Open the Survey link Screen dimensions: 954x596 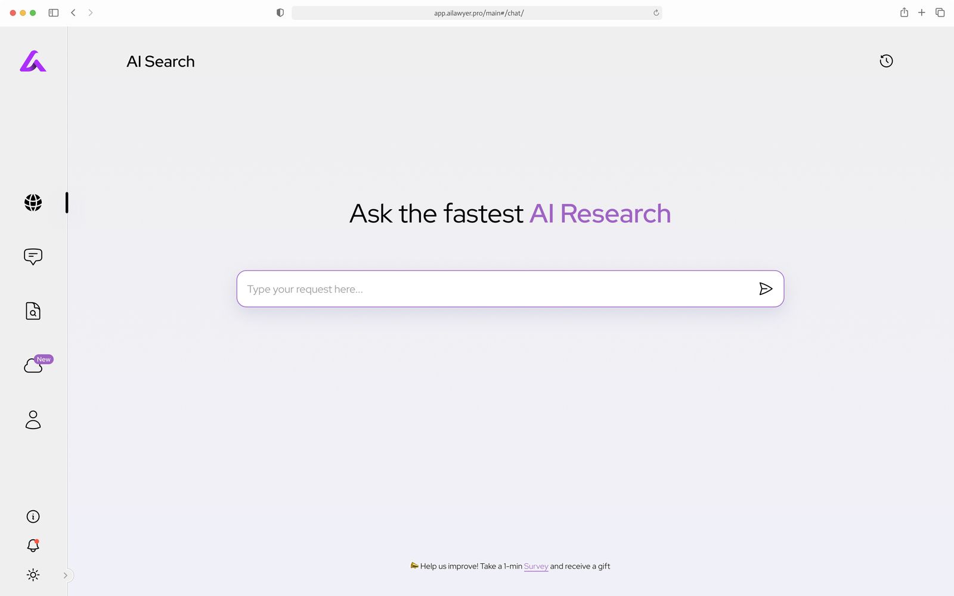pos(535,566)
